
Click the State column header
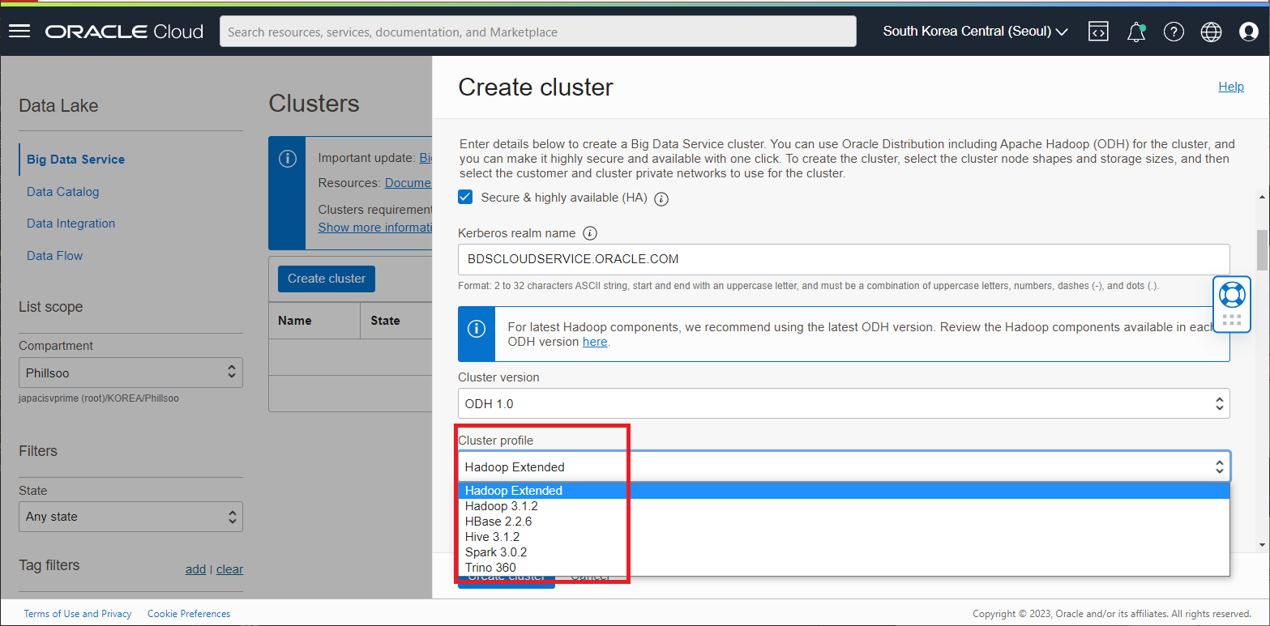pyautogui.click(x=385, y=321)
